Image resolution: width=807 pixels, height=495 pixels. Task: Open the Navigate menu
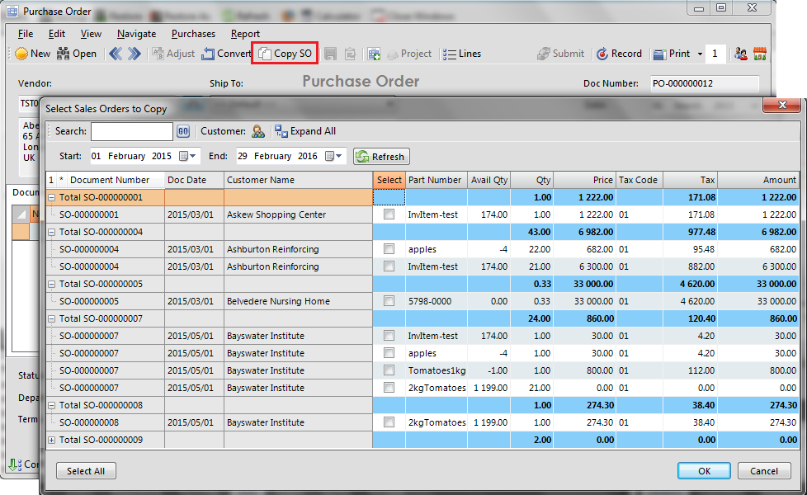coord(136,34)
